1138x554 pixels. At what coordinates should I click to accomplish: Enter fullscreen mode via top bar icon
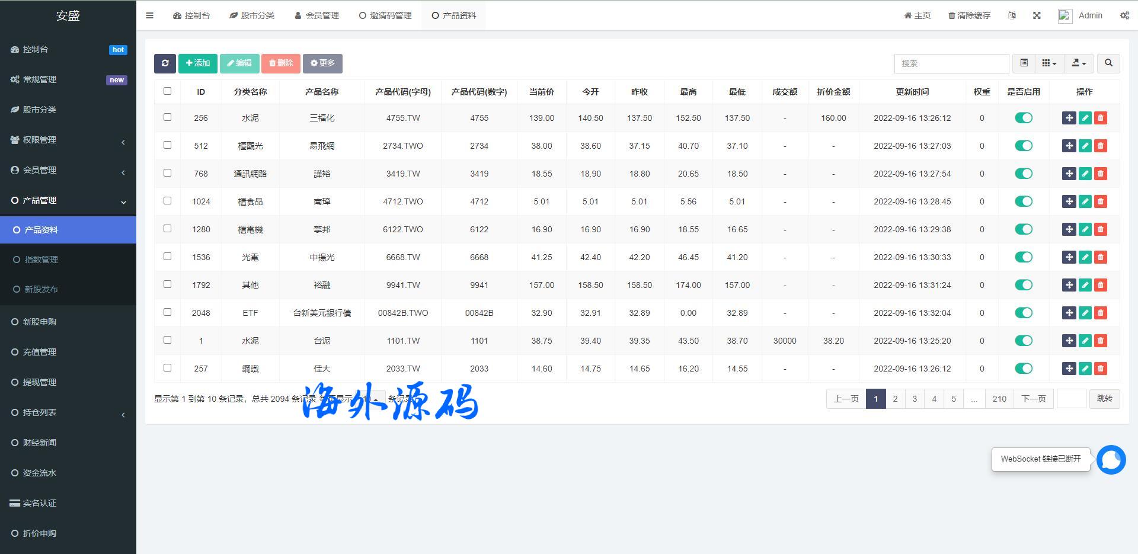click(1037, 15)
